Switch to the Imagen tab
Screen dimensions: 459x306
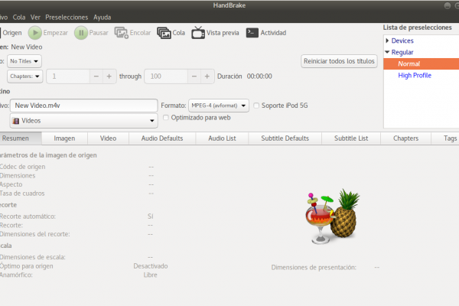point(64,138)
